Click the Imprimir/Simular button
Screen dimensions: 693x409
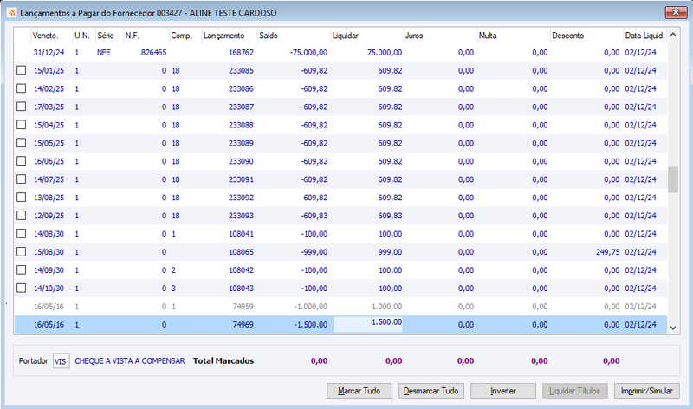(646, 391)
